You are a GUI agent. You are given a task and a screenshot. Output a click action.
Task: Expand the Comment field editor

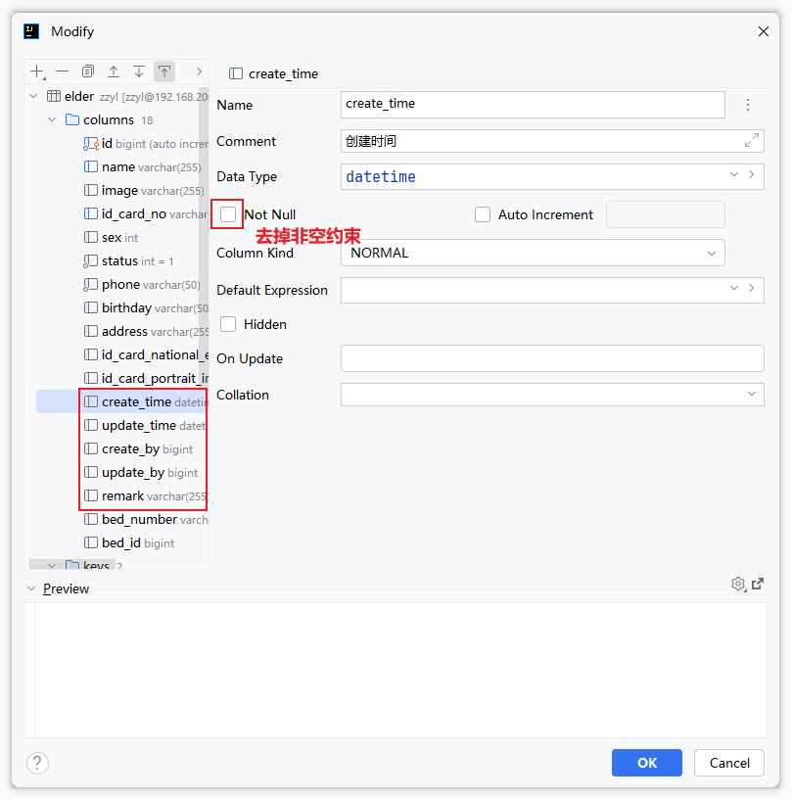pyautogui.click(x=752, y=140)
